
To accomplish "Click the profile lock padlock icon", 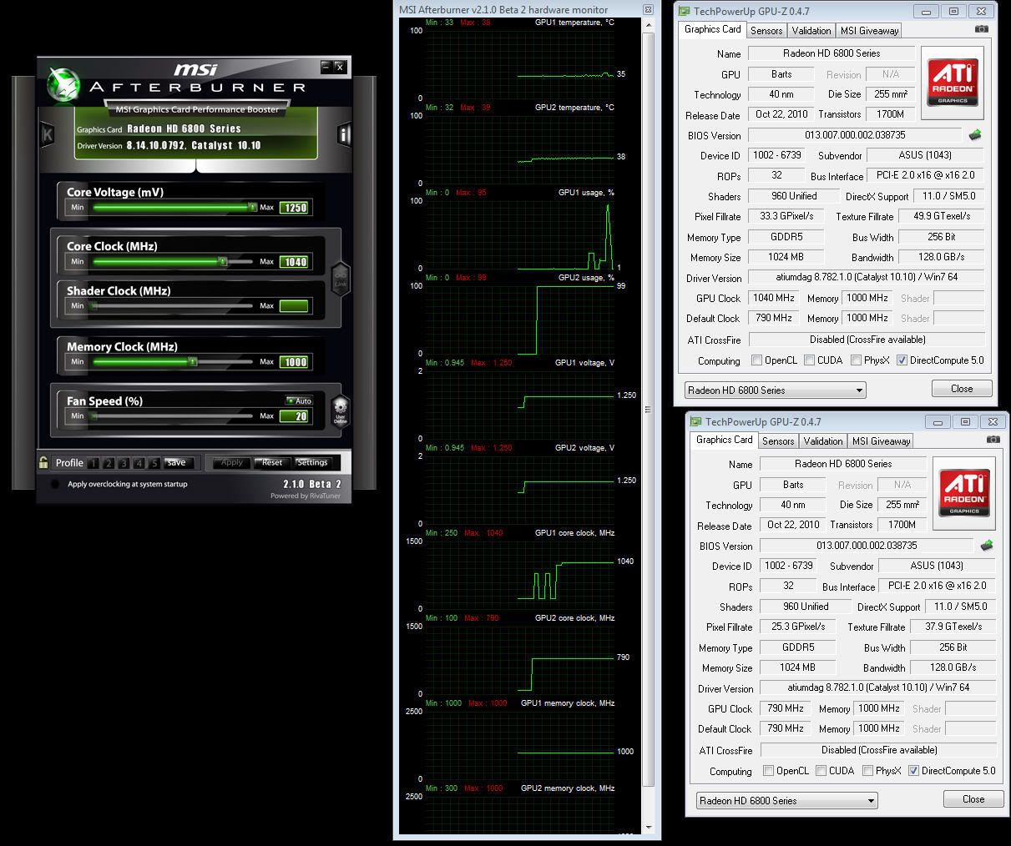I will pos(43,462).
